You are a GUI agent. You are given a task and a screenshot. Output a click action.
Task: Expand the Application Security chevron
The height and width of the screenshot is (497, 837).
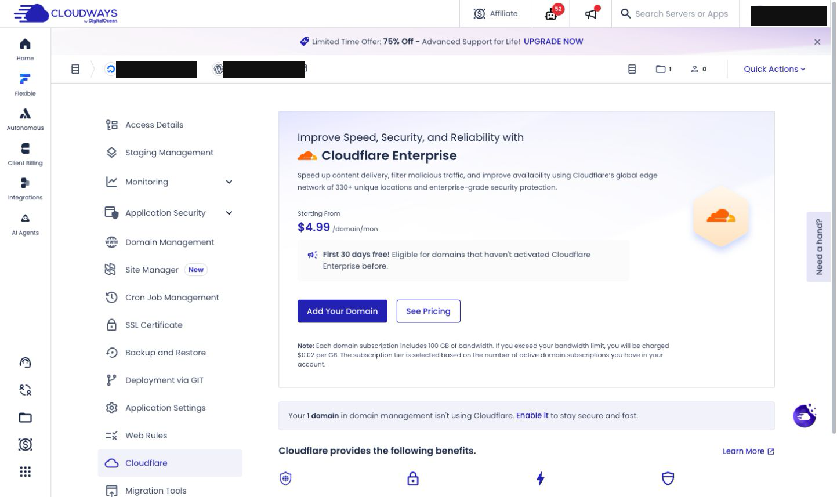pos(229,213)
